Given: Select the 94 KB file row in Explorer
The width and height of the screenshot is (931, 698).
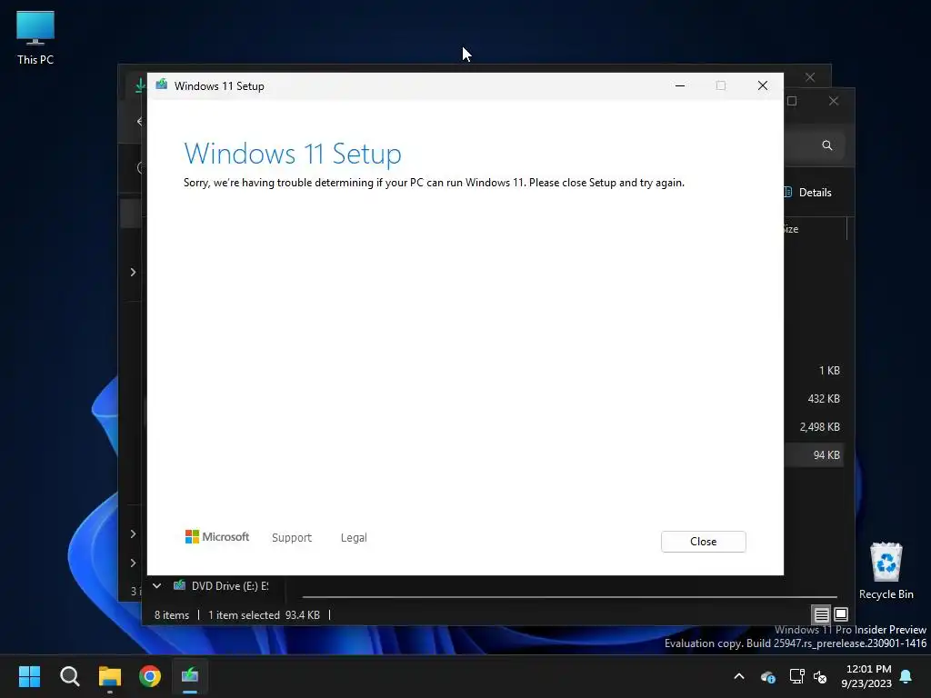Looking at the screenshot, I should (x=814, y=455).
